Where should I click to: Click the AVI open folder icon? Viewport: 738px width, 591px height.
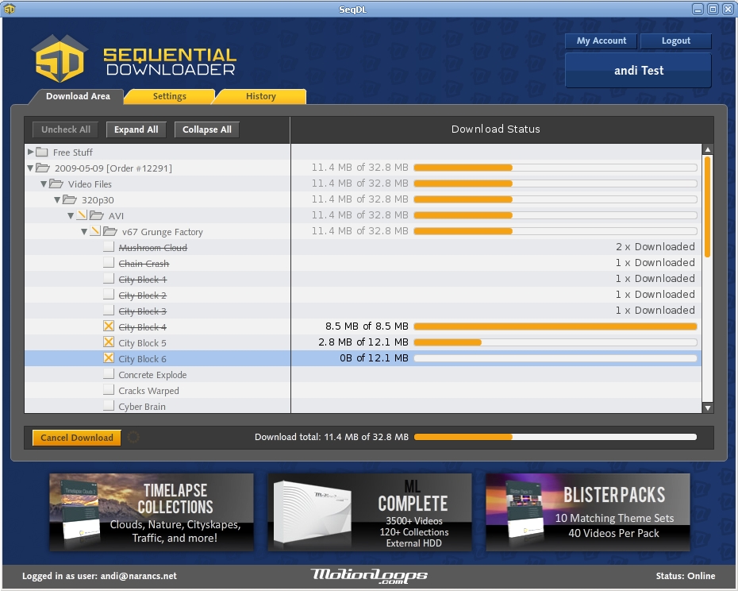tap(97, 215)
